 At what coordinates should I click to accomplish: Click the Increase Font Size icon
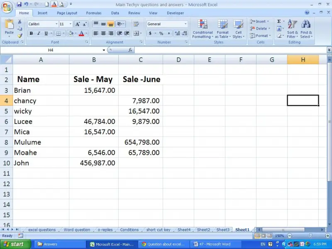coord(78,24)
